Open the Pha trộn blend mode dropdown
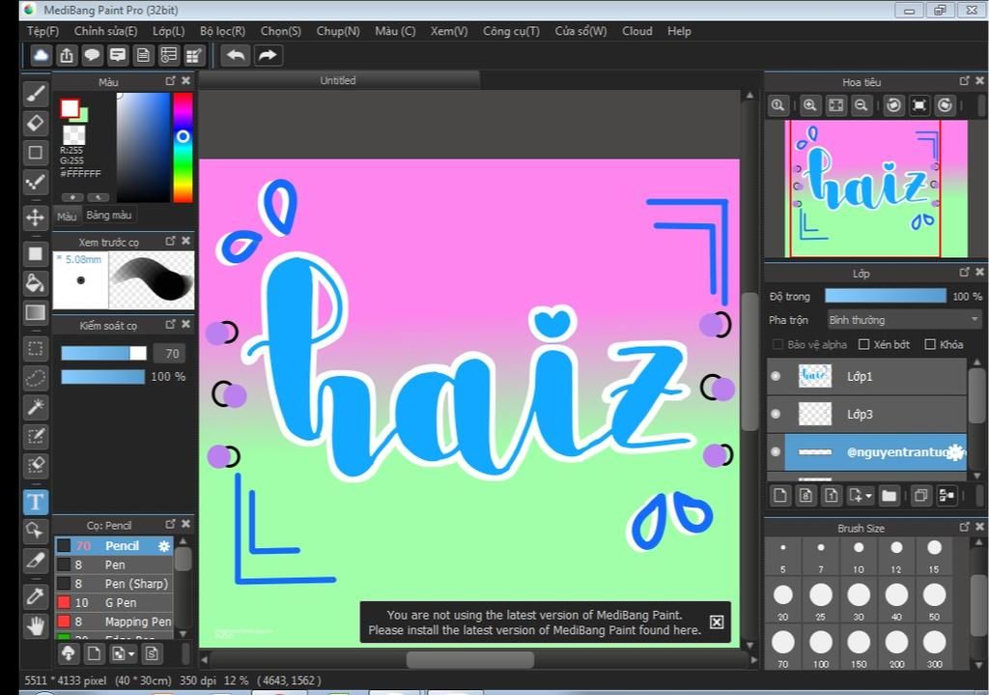The height and width of the screenshot is (695, 989). click(904, 320)
